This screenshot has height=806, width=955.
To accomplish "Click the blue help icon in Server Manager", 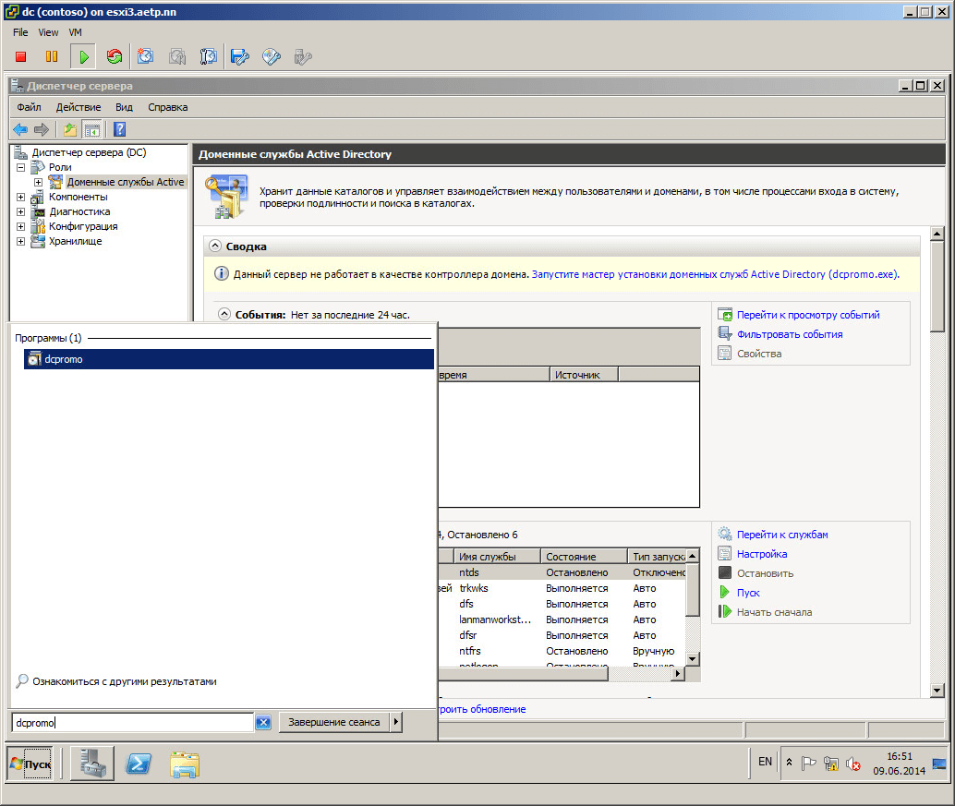I will click(x=119, y=129).
